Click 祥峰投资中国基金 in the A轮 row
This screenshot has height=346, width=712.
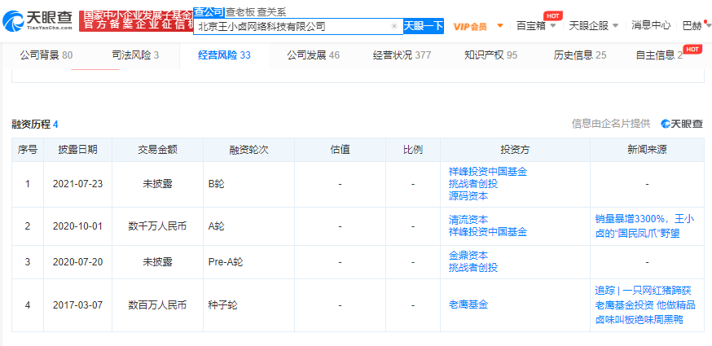click(x=488, y=232)
